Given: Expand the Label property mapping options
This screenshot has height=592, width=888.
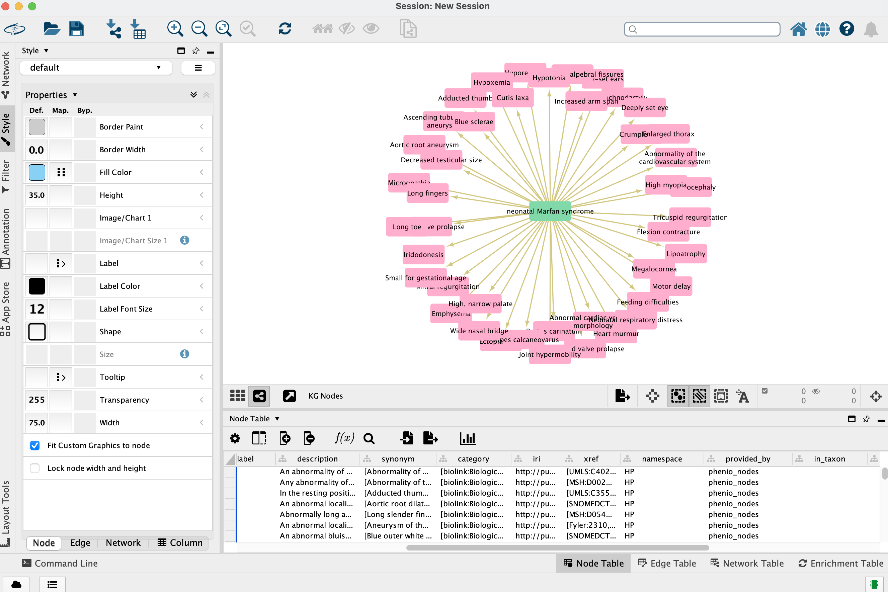Looking at the screenshot, I should (x=61, y=263).
